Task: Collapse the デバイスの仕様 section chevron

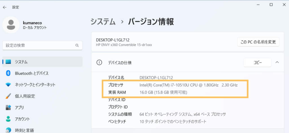Action: pyautogui.click(x=277, y=62)
